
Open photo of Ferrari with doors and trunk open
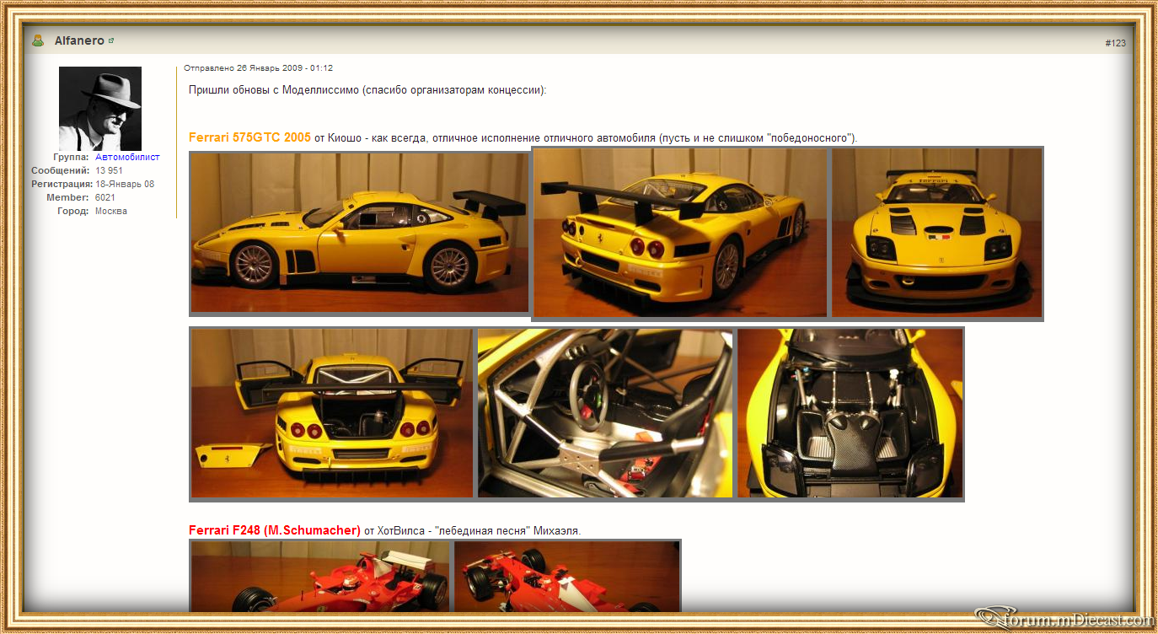coord(332,413)
